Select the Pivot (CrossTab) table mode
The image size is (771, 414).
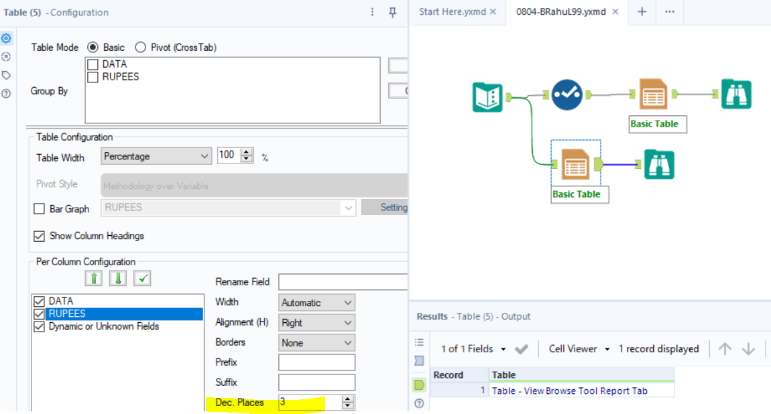[141, 47]
